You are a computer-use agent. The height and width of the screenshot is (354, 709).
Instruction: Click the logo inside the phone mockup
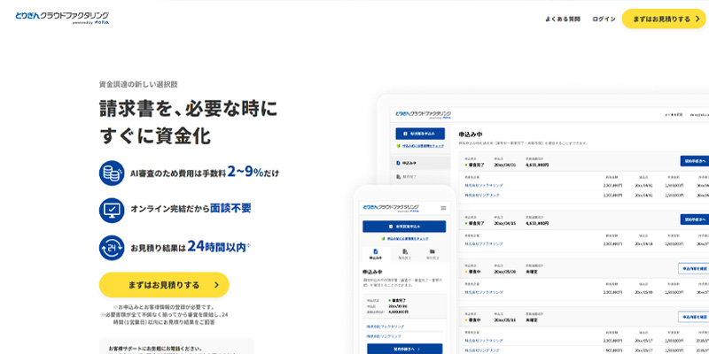click(392, 208)
